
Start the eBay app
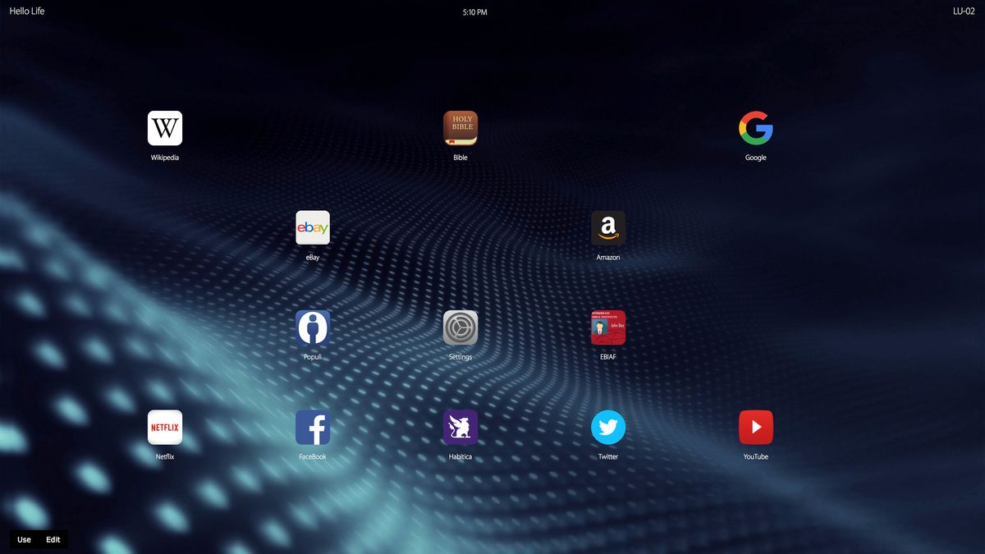point(313,227)
